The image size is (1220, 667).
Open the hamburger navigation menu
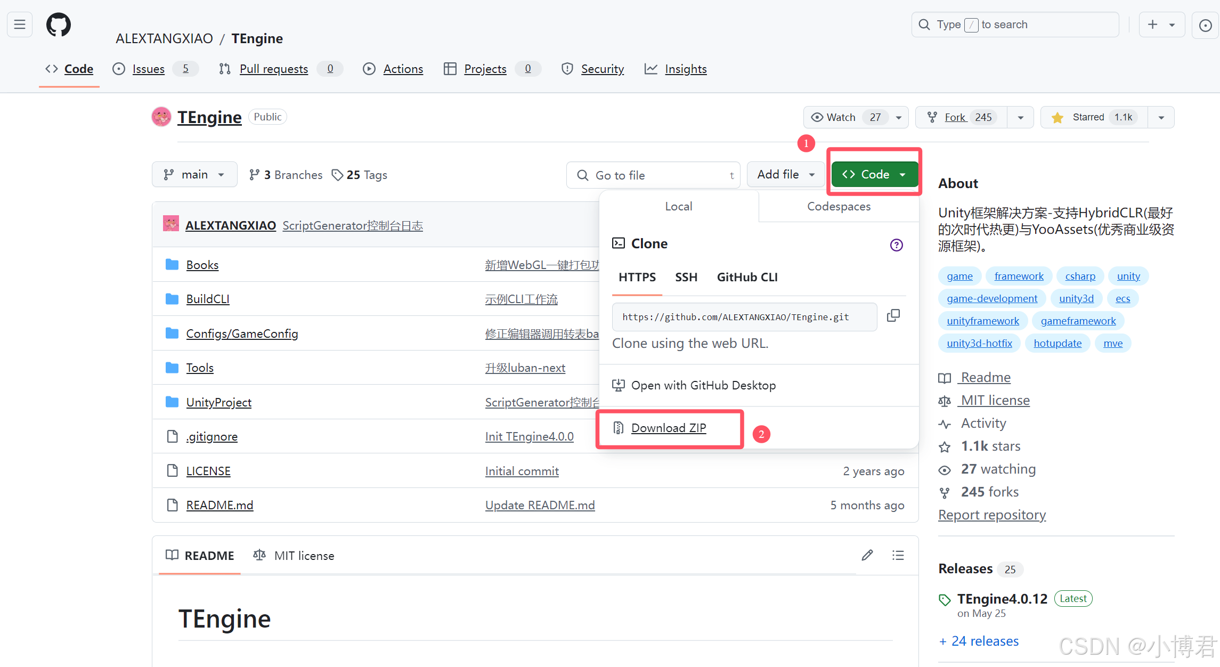(20, 25)
